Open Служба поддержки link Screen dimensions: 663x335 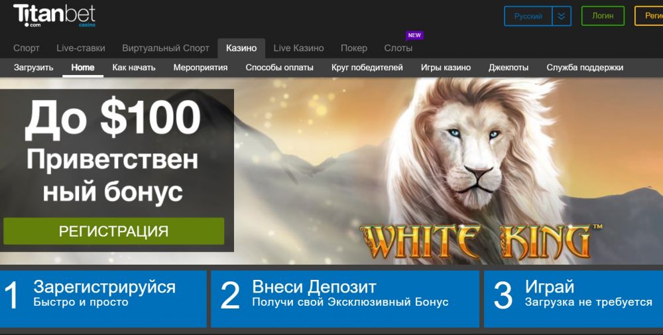585,68
